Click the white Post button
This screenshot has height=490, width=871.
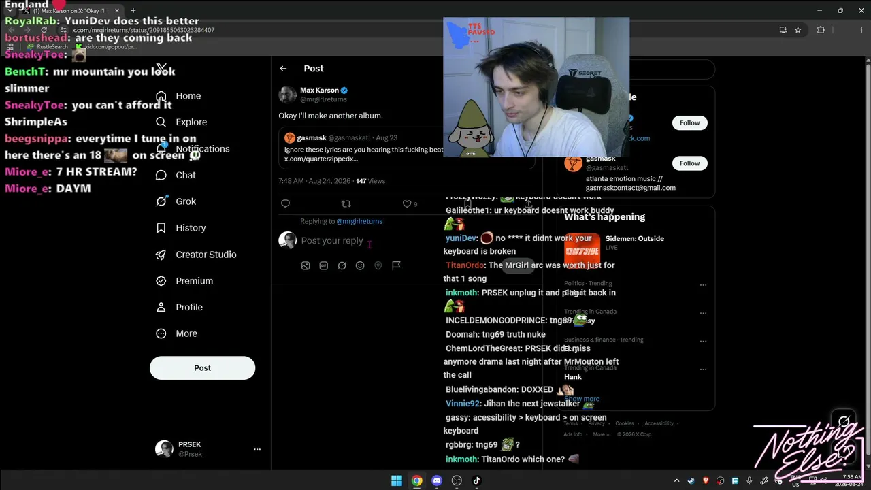pos(202,368)
